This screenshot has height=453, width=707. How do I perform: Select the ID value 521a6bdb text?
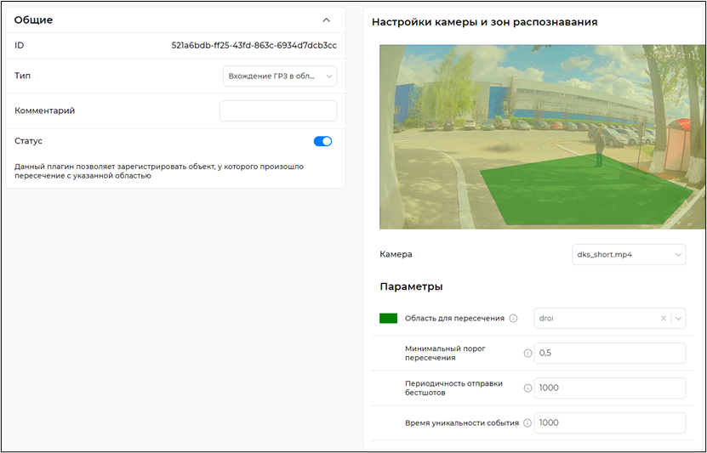tap(254, 46)
